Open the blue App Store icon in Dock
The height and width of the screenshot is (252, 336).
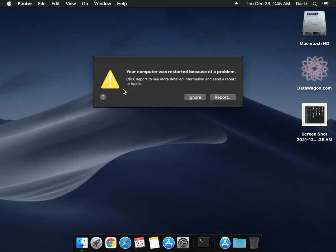coord(168,243)
